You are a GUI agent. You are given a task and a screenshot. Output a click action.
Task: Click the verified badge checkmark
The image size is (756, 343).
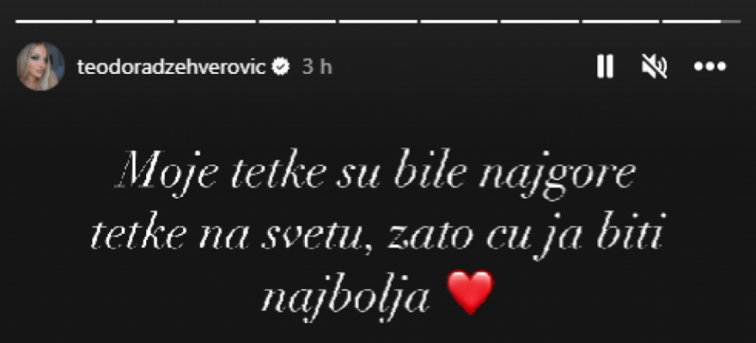pyautogui.click(x=281, y=67)
